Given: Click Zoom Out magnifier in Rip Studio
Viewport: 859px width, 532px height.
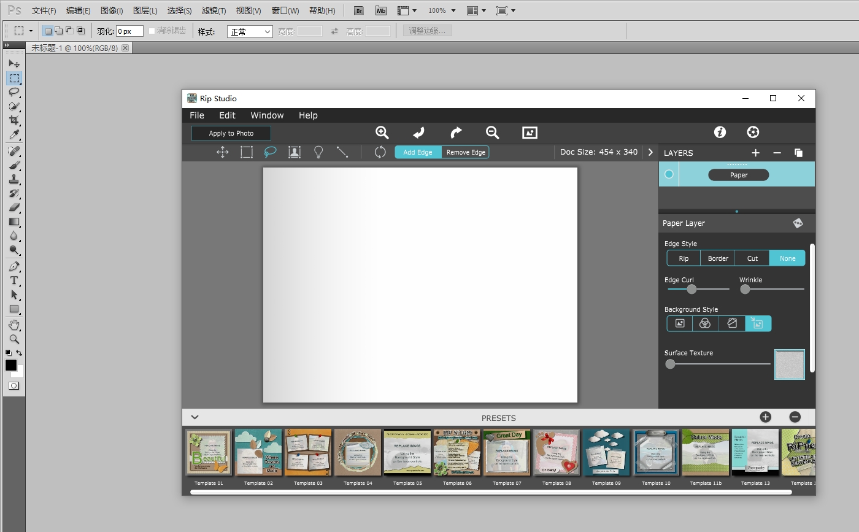Looking at the screenshot, I should tap(492, 133).
